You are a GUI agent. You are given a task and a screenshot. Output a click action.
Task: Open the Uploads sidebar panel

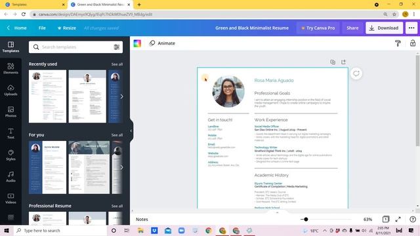pos(10,90)
